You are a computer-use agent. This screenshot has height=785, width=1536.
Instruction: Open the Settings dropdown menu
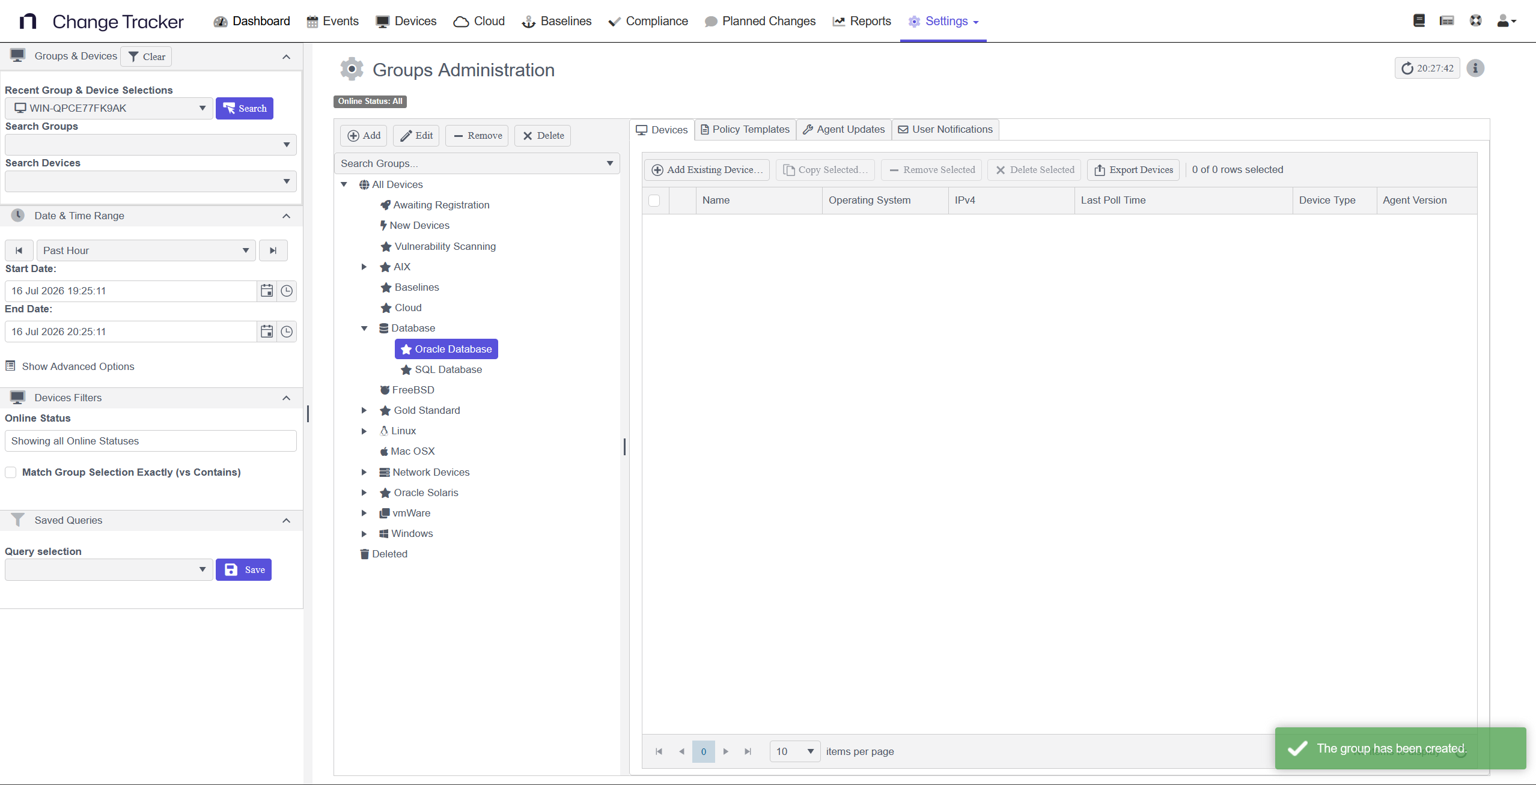[943, 21]
